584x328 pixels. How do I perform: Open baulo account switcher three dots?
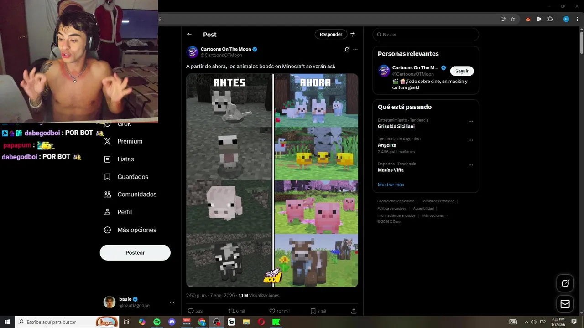pyautogui.click(x=172, y=302)
